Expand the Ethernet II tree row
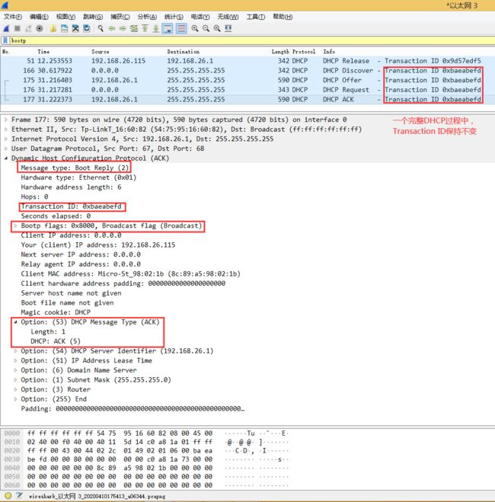Viewport: 495px width, 502px height. click(6, 129)
